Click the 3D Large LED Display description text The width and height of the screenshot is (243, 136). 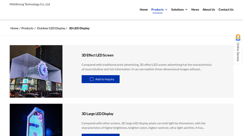pyautogui.click(x=143, y=125)
